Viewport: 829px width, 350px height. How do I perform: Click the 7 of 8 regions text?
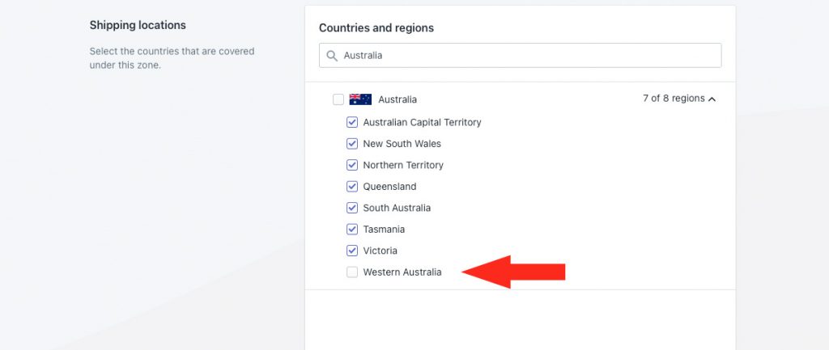point(674,99)
